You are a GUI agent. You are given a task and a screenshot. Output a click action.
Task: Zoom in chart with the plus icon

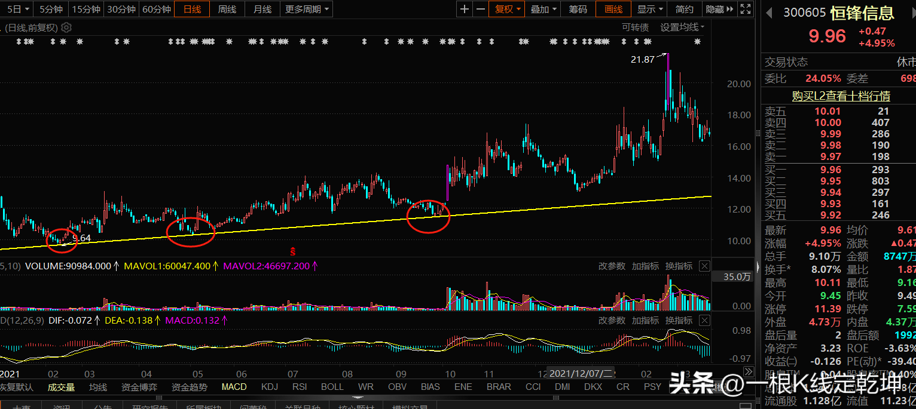[465, 9]
